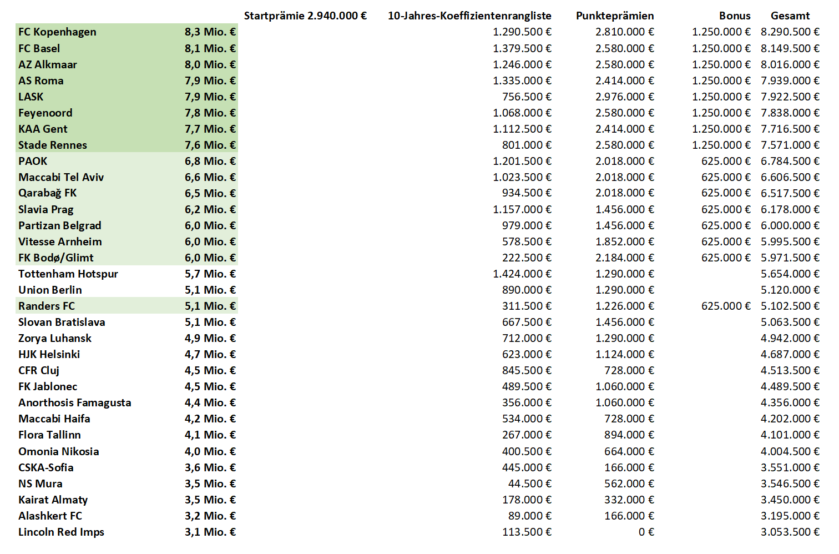The image size is (839, 554).
Task: Click the '5,7 Mio. €' value for Tottenham
Action: (x=210, y=274)
